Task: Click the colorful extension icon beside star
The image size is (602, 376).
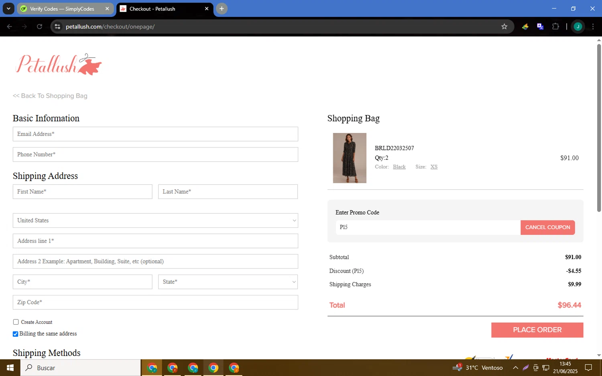Action: pos(525,26)
